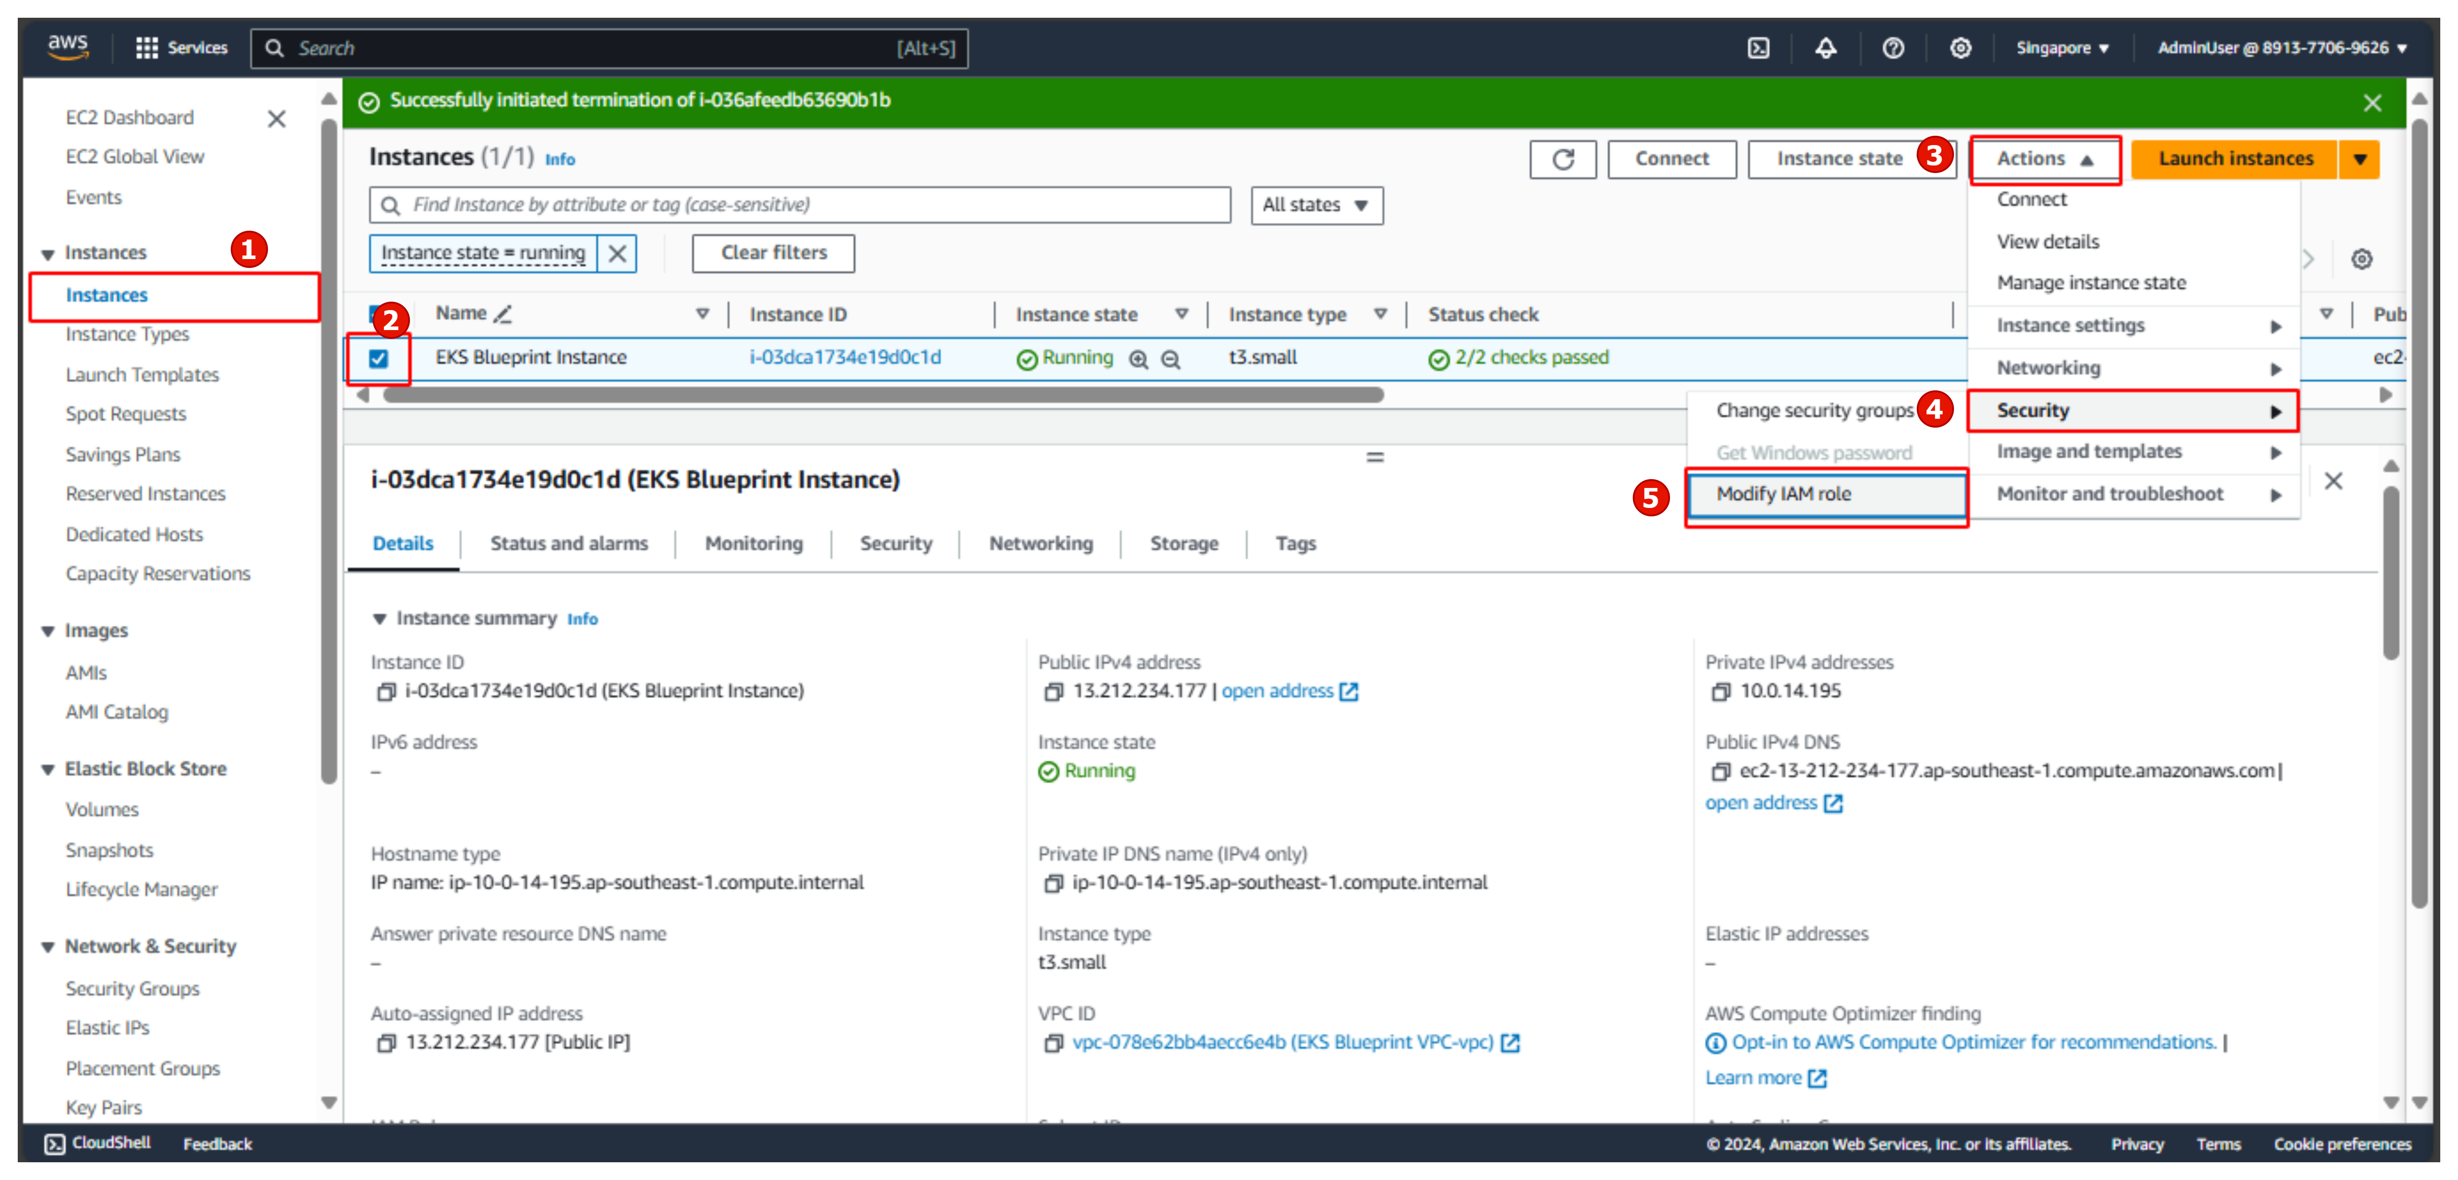Uncheck the EKS Blueprint Instance row checkbox

point(378,359)
